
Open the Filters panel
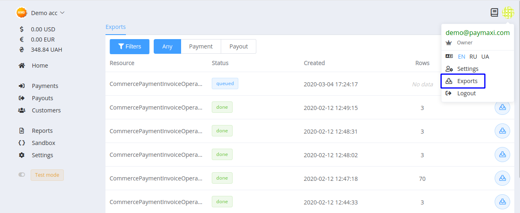click(129, 46)
